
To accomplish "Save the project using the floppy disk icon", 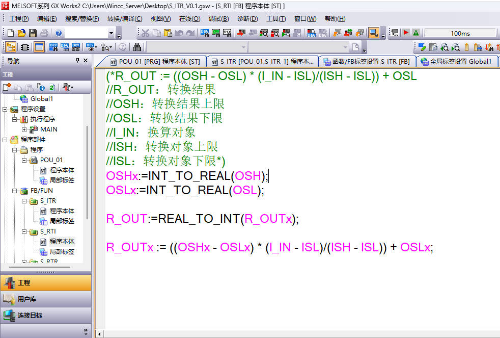I will point(33,33).
